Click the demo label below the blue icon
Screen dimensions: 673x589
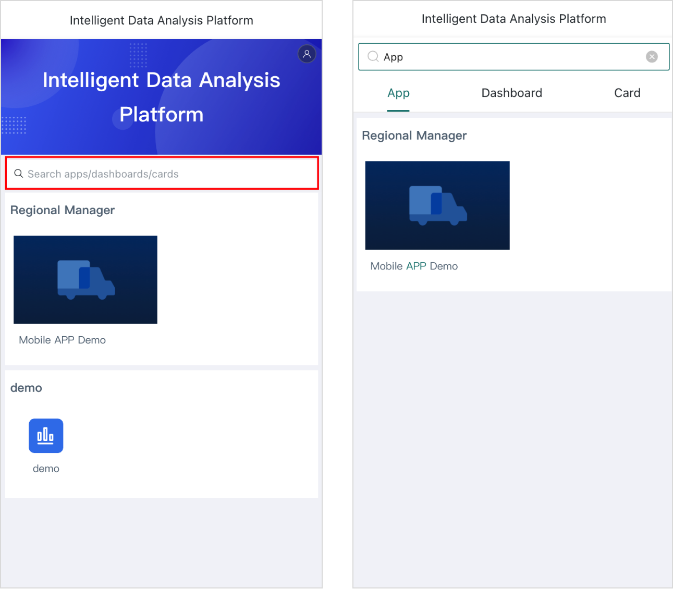pos(46,469)
